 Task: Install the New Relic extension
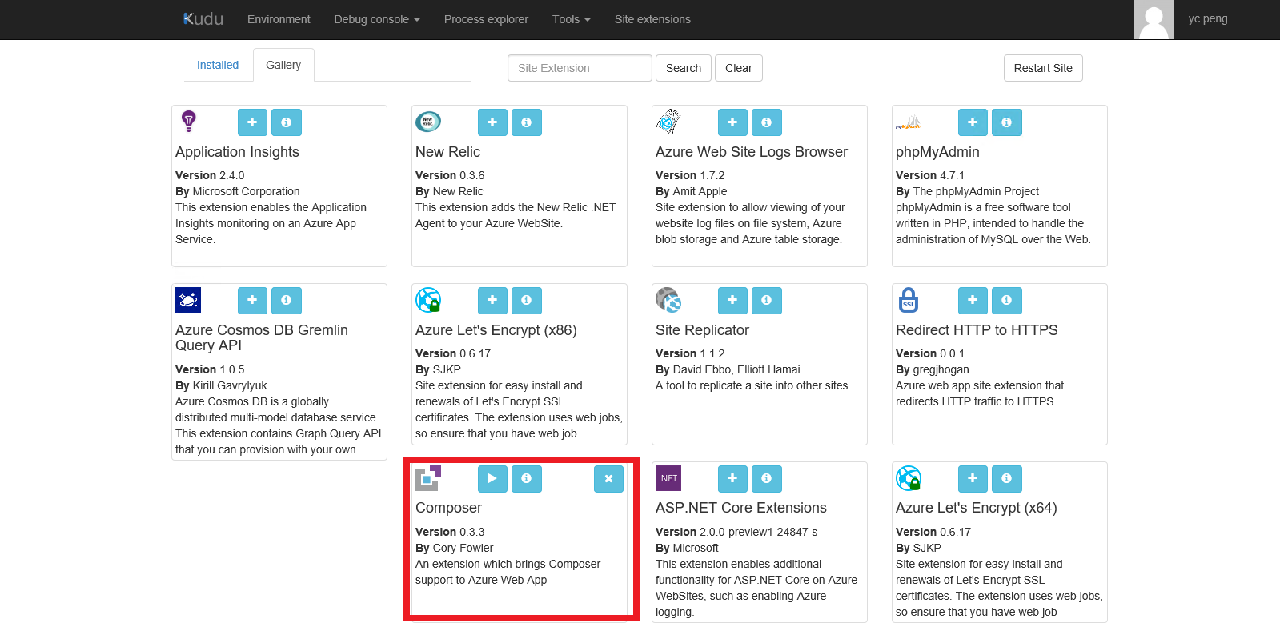pos(492,122)
